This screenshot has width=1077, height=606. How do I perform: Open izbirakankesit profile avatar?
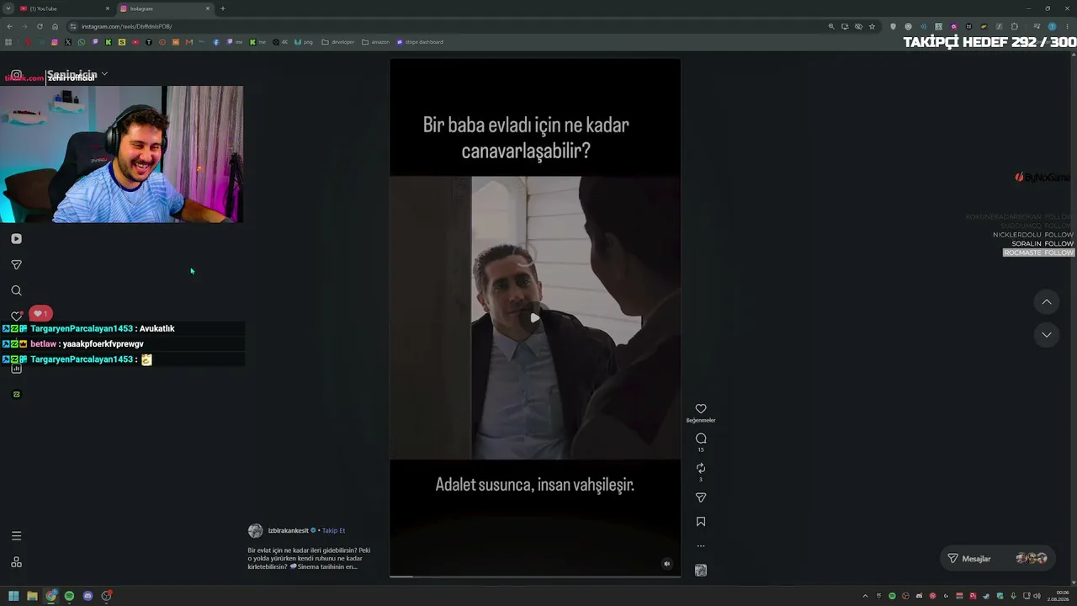point(255,530)
